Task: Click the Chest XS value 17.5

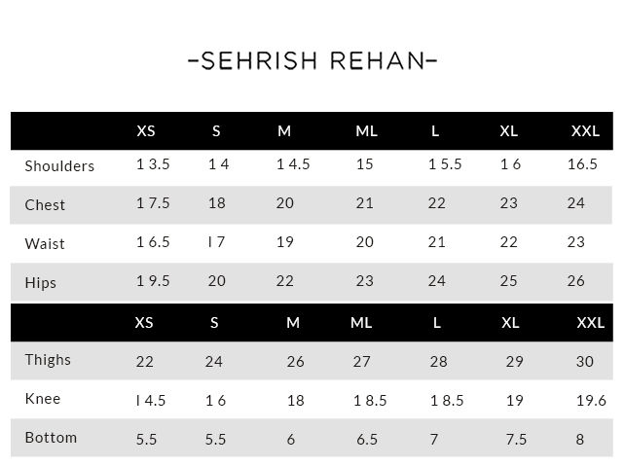Action: [153, 203]
